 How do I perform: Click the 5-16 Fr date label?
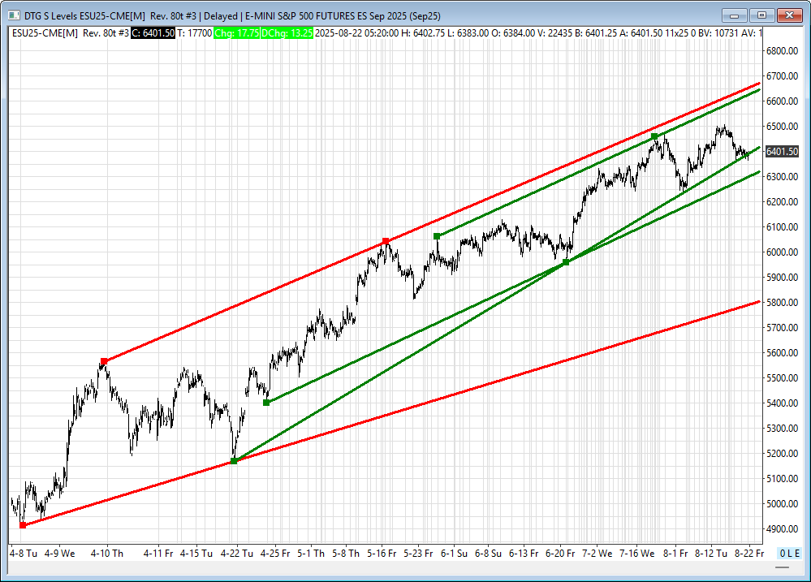click(x=382, y=553)
